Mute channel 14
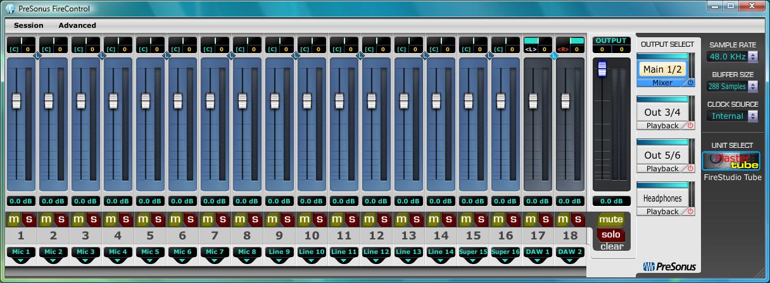770x283 pixels. [432, 219]
